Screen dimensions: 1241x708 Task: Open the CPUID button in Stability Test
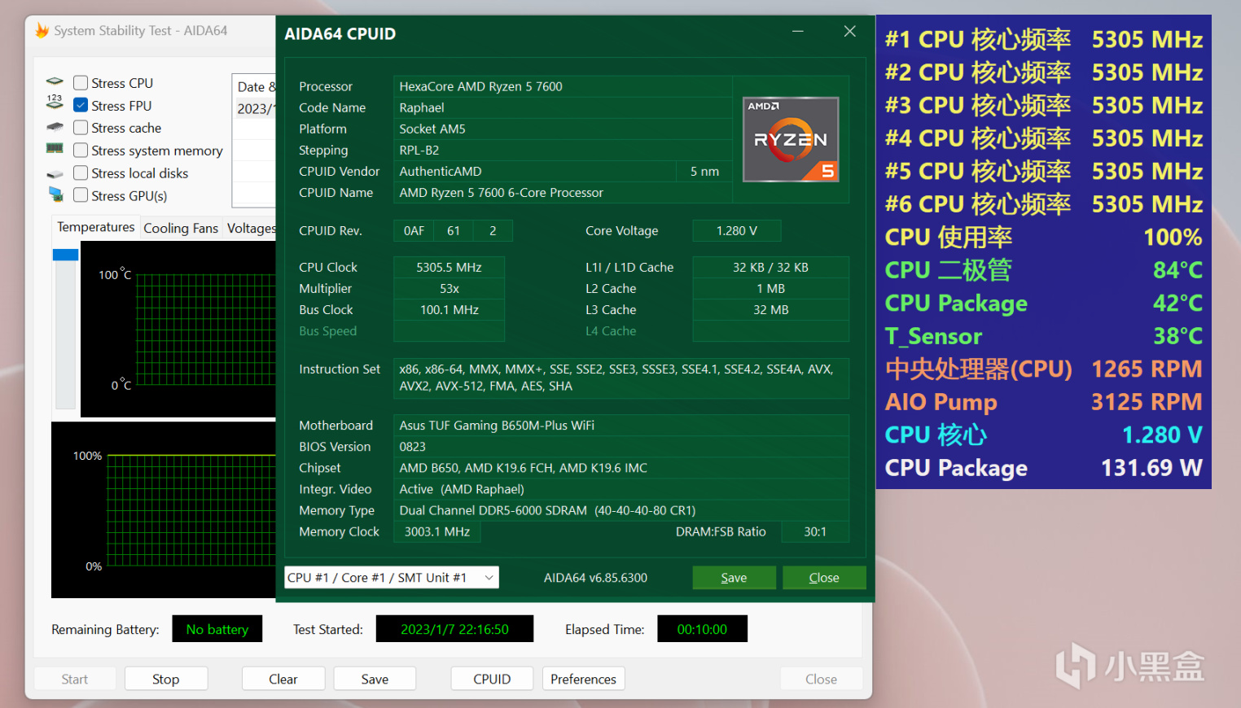pyautogui.click(x=493, y=679)
